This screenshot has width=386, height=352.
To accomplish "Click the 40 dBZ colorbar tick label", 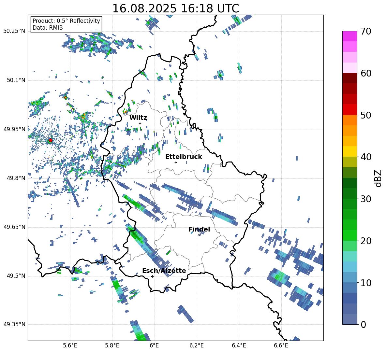I will tap(366, 157).
